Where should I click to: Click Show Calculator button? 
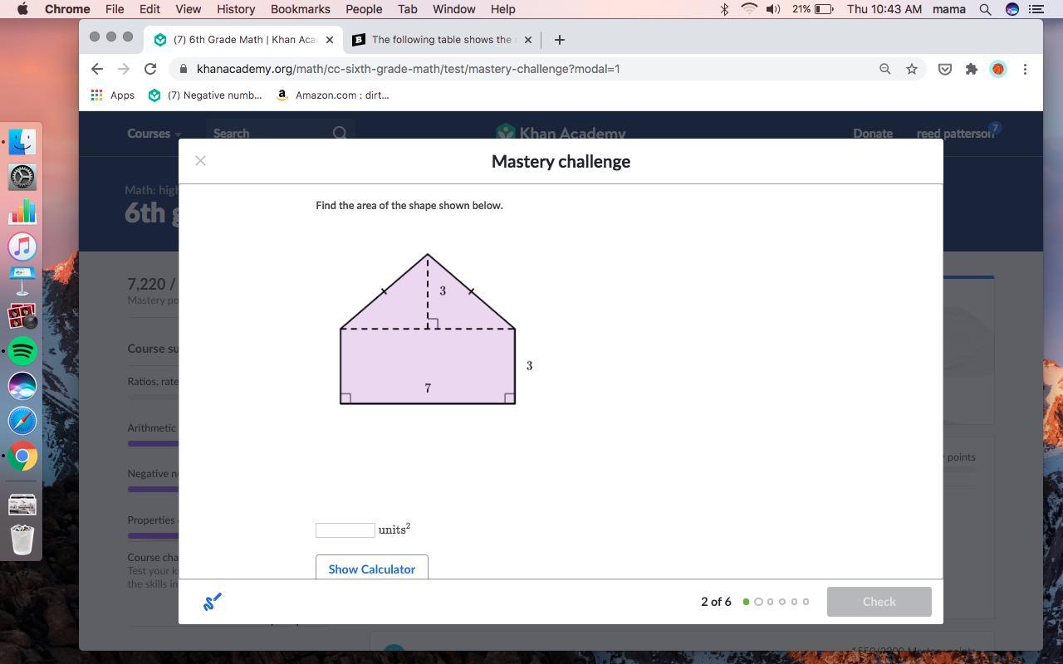click(x=371, y=569)
